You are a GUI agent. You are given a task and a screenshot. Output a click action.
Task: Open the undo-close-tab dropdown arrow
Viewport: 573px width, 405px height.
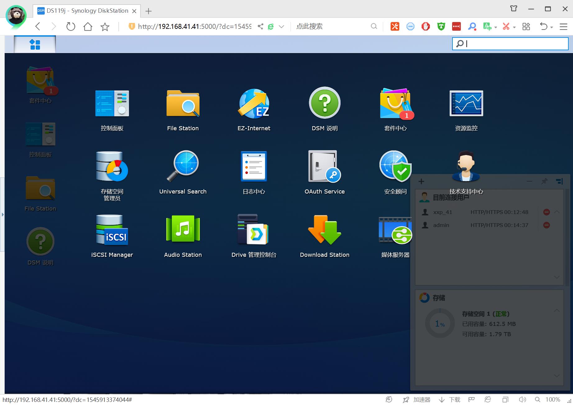[552, 27]
